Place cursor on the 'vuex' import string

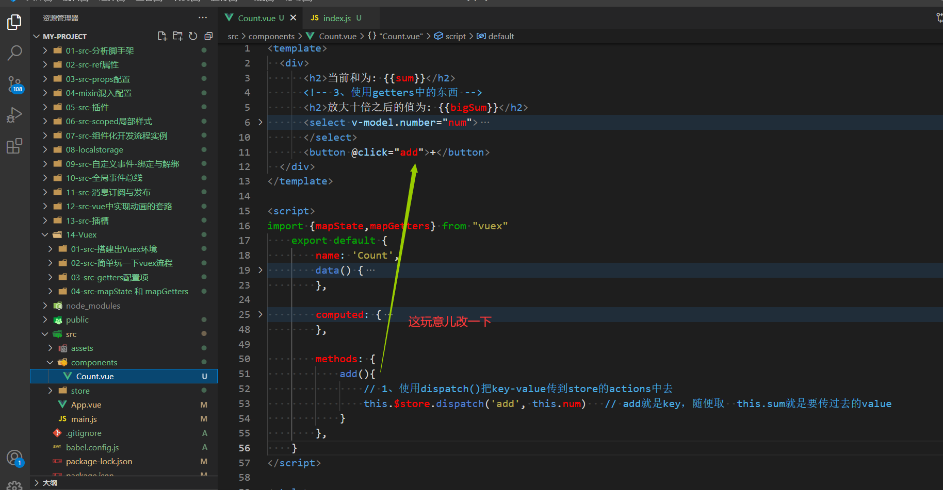click(490, 226)
